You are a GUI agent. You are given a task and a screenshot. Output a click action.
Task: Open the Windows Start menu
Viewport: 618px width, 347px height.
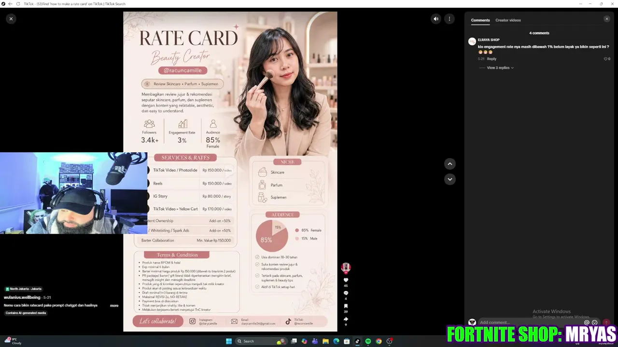point(229,341)
